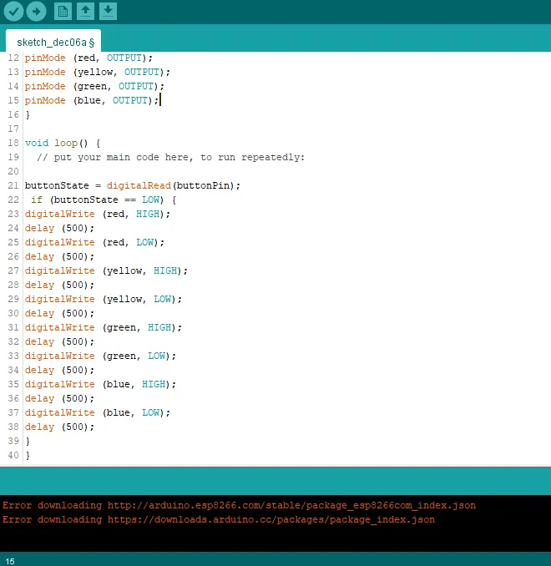Viewport: 551px width, 566px height.
Task: Create a new sketch with the New icon
Action: click(x=63, y=12)
